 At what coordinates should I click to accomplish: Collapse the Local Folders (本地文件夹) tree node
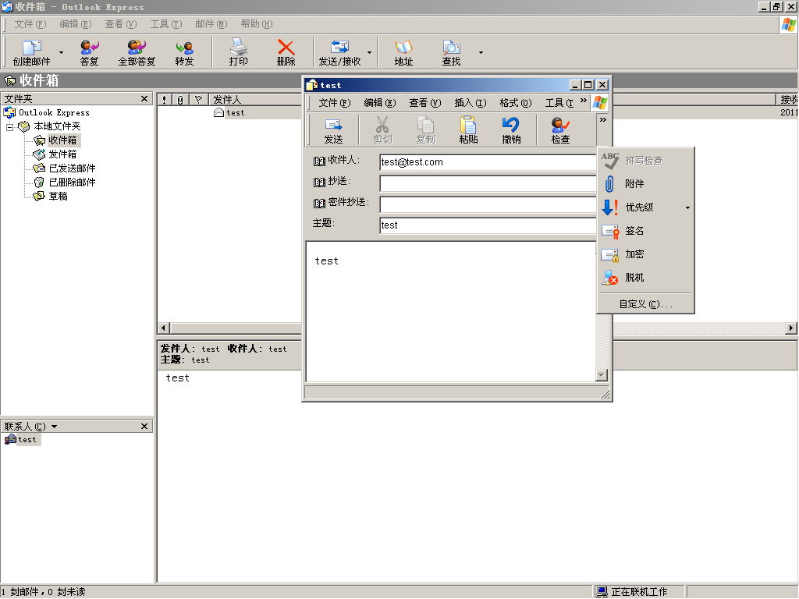click(9, 126)
